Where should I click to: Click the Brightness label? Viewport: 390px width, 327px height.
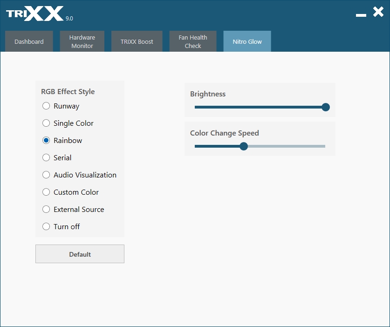(208, 94)
